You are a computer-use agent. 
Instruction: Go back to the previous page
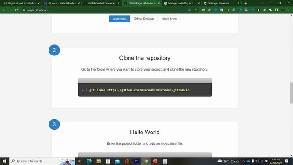[x=4, y=10]
